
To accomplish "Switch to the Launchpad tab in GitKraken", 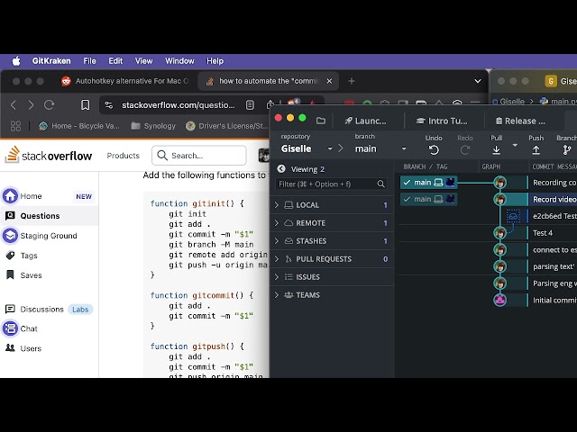I will click(x=365, y=121).
